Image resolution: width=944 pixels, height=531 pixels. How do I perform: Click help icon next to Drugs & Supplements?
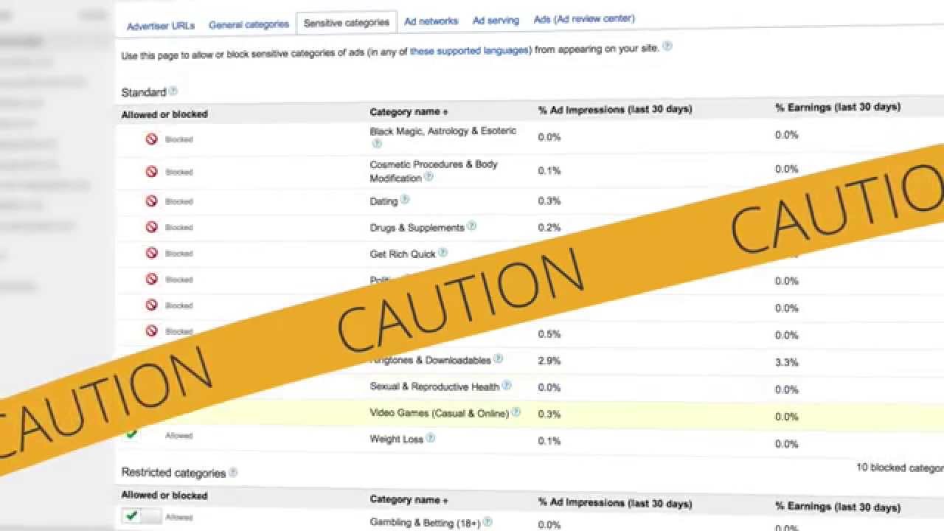tap(471, 226)
